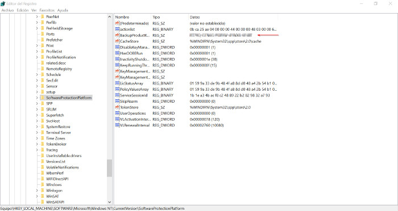Click the tree scrollbar up arrow
The width and height of the screenshot is (398, 211).
pyautogui.click(x=109, y=16)
